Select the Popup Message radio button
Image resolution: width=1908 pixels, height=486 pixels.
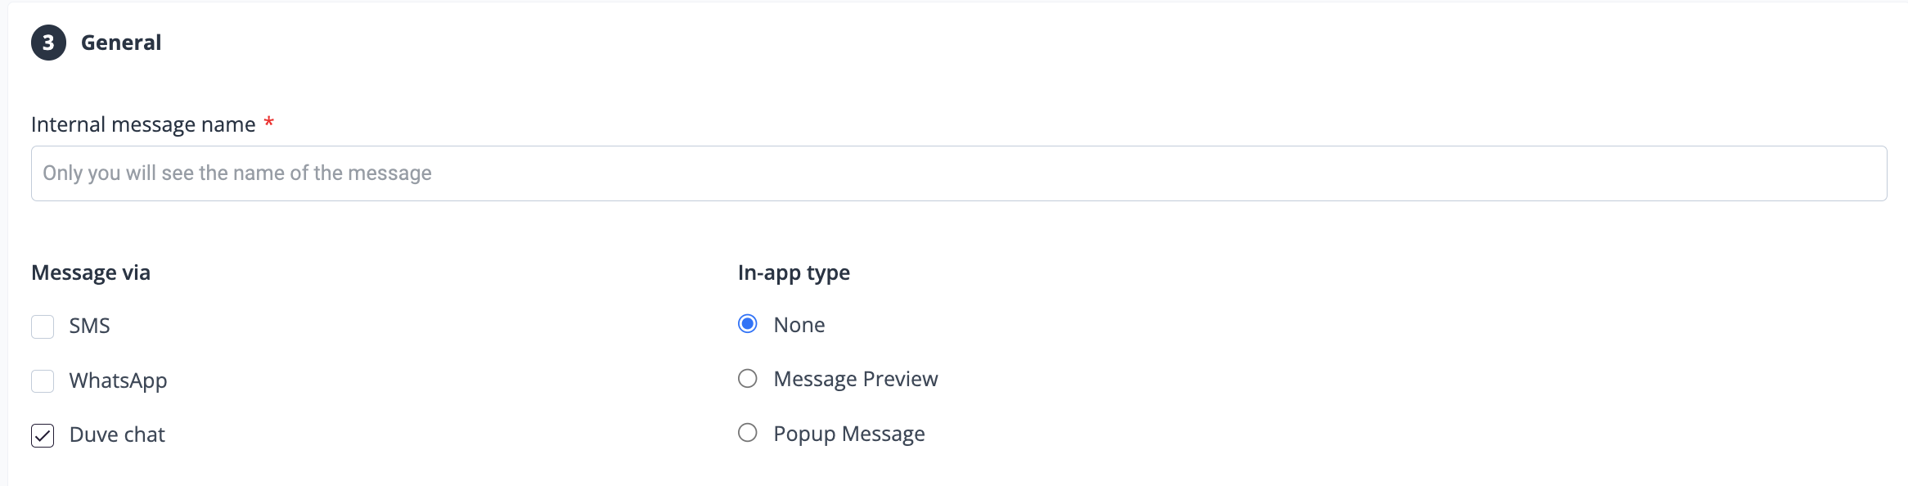coord(748,433)
